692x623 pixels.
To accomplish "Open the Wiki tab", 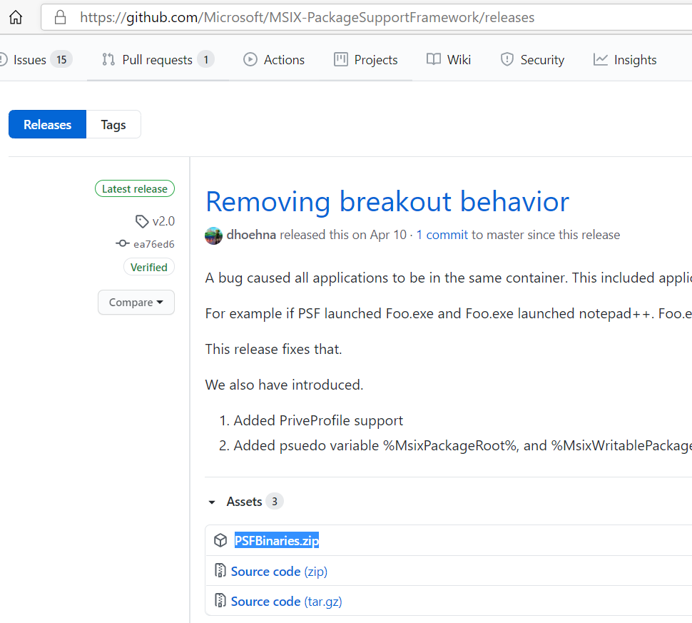I will pyautogui.click(x=449, y=60).
